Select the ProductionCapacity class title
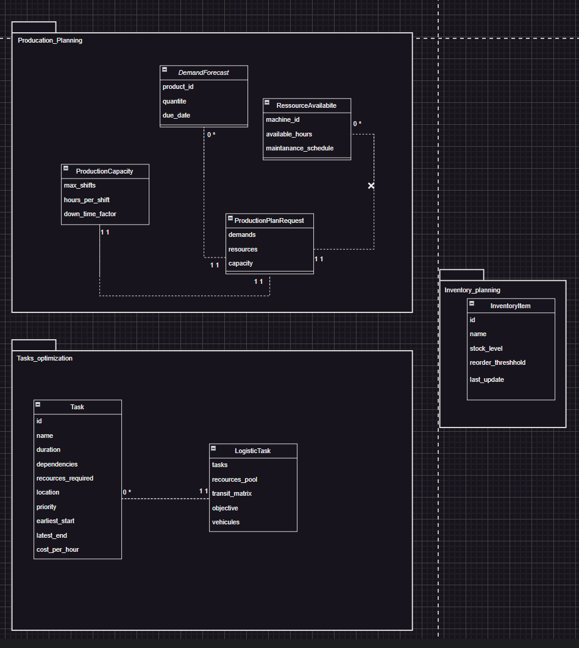Viewport: 579px width, 648px height. [105, 171]
